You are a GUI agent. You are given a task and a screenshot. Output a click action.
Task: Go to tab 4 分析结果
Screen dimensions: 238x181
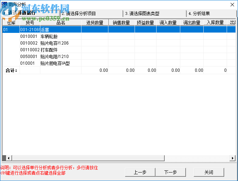coord(211,14)
